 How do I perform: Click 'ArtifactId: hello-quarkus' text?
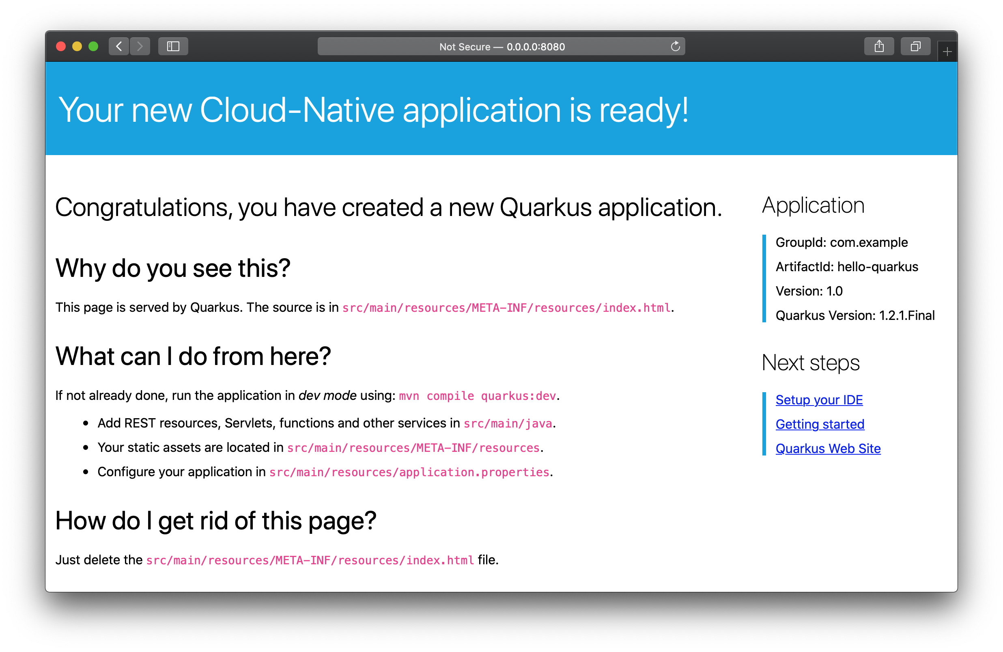[x=847, y=267]
